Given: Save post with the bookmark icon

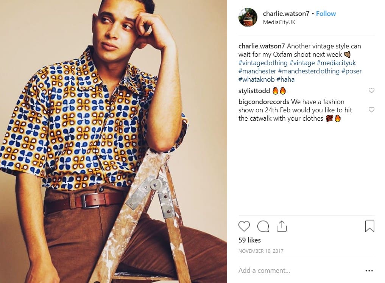Looking at the screenshot, I should click(369, 226).
